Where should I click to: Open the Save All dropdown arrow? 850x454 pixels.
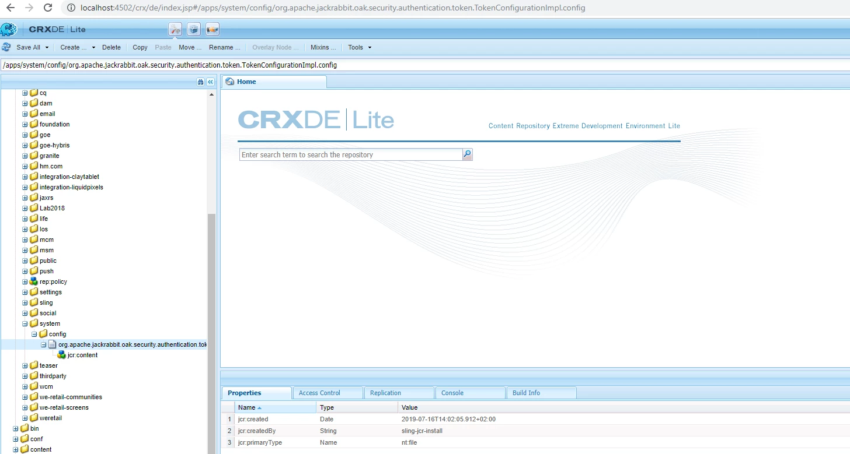click(x=47, y=48)
